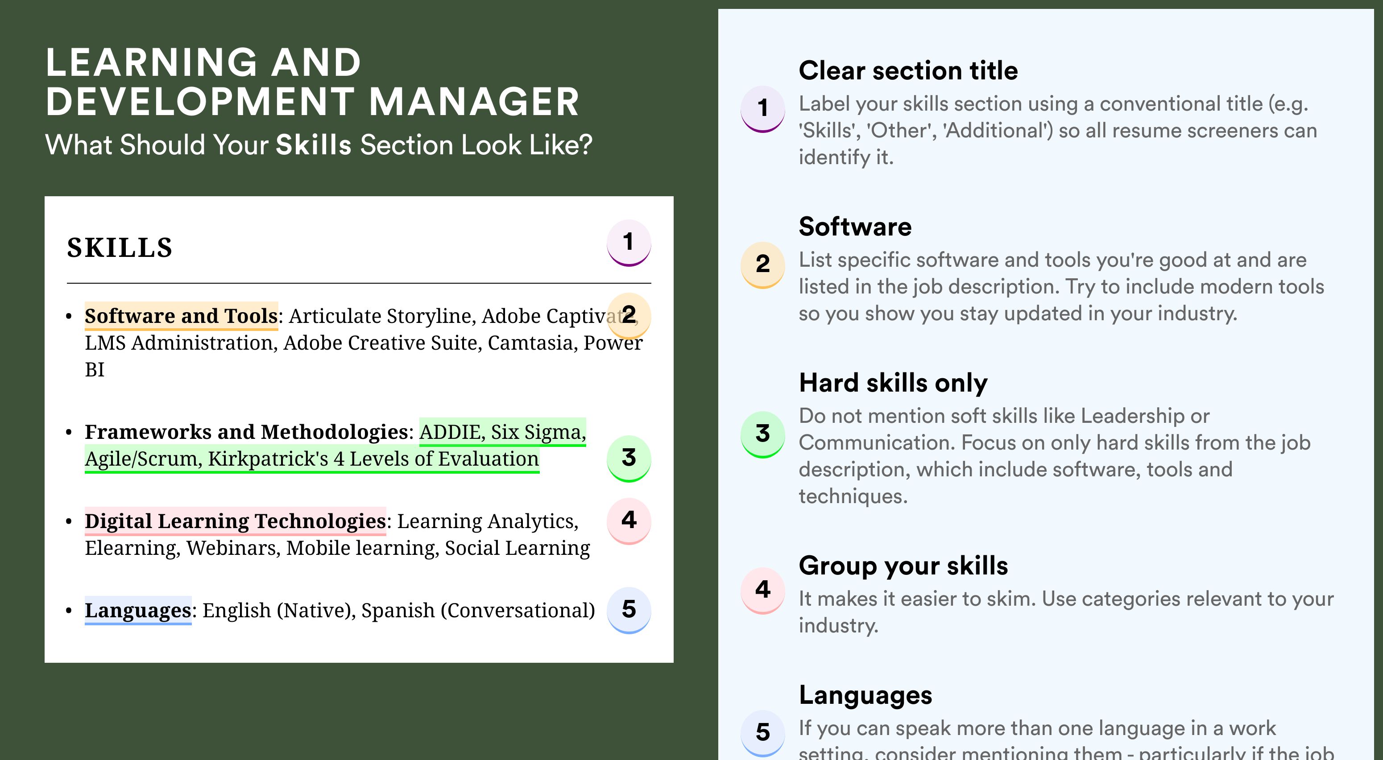Click orange badge 2 next to Software tip
Screen dimensions: 1383x760
click(x=763, y=265)
